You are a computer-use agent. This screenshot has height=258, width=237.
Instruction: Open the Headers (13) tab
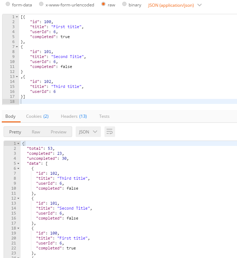[74, 116]
